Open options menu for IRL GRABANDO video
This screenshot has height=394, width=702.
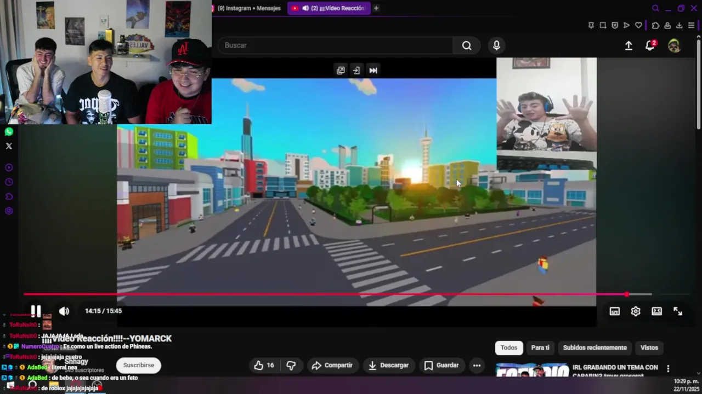(x=668, y=368)
